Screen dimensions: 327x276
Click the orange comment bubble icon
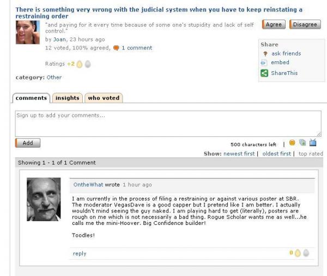pos(116,48)
